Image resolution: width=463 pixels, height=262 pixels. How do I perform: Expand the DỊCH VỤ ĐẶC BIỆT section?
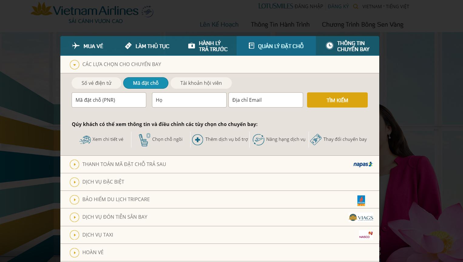point(74,182)
